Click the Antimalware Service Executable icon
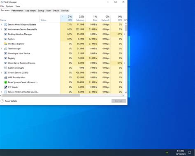Image resolution: width=195 pixels, height=156 pixels. point(6,29)
